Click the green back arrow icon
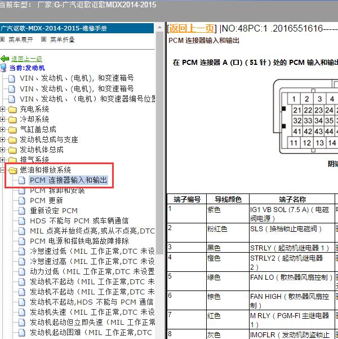Image resolution: width=338 pixels, height=339 pixels. 5,59
